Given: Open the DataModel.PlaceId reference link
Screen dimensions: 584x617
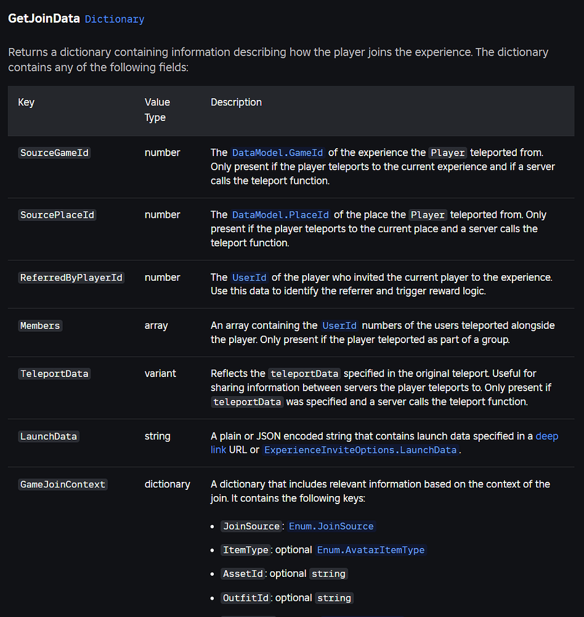Looking at the screenshot, I should coord(280,215).
